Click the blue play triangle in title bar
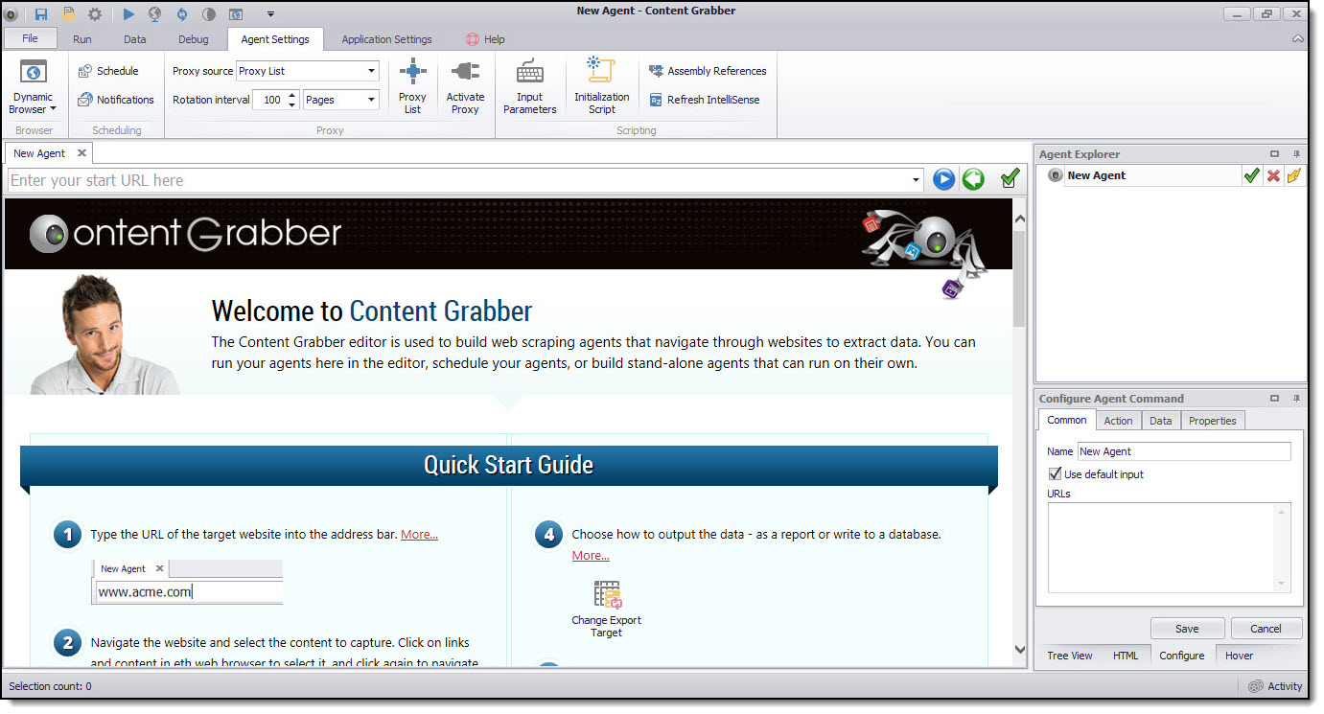The width and height of the screenshot is (1324, 714). 128,13
